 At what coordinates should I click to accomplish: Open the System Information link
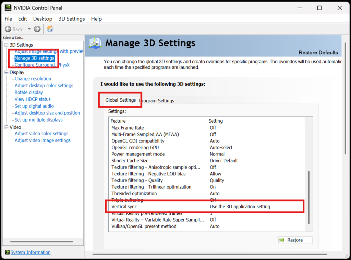[31, 252]
